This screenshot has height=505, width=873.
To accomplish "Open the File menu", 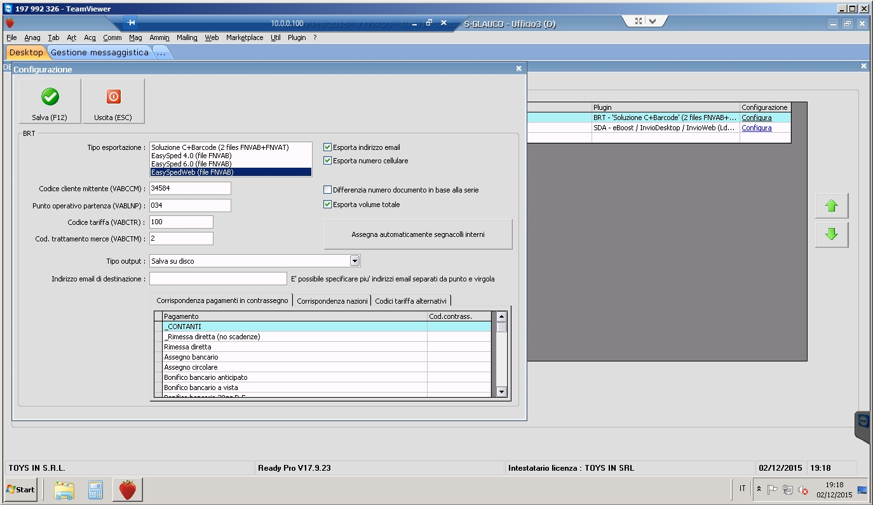I will (x=11, y=37).
